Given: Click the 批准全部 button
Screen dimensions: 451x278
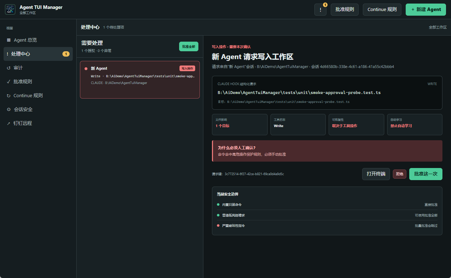Looking at the screenshot, I should click(x=189, y=47).
